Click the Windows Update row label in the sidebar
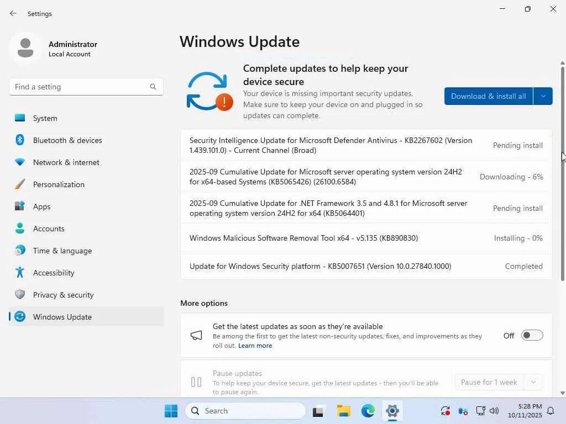The height and width of the screenshot is (424, 566). coord(62,317)
